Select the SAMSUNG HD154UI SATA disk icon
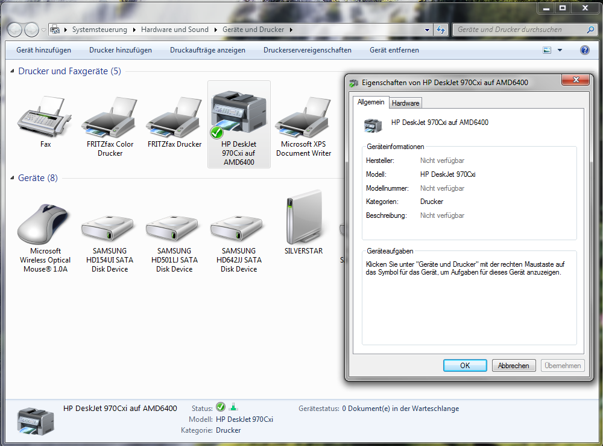 (x=108, y=229)
